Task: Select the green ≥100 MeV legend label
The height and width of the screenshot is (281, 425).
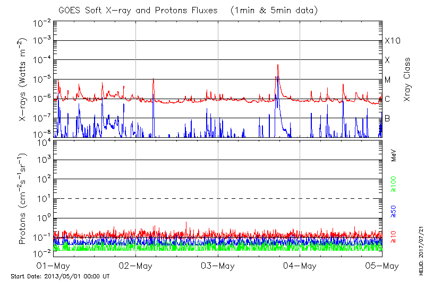Action: pos(394,184)
